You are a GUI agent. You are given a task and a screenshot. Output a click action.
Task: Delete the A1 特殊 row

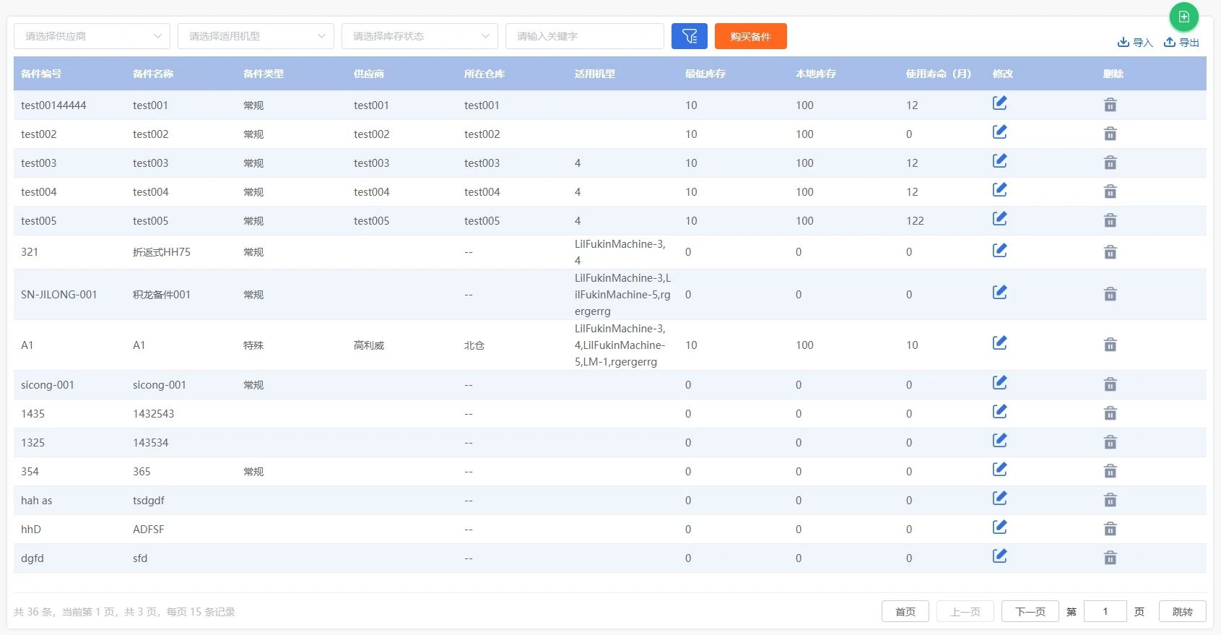(x=1111, y=345)
